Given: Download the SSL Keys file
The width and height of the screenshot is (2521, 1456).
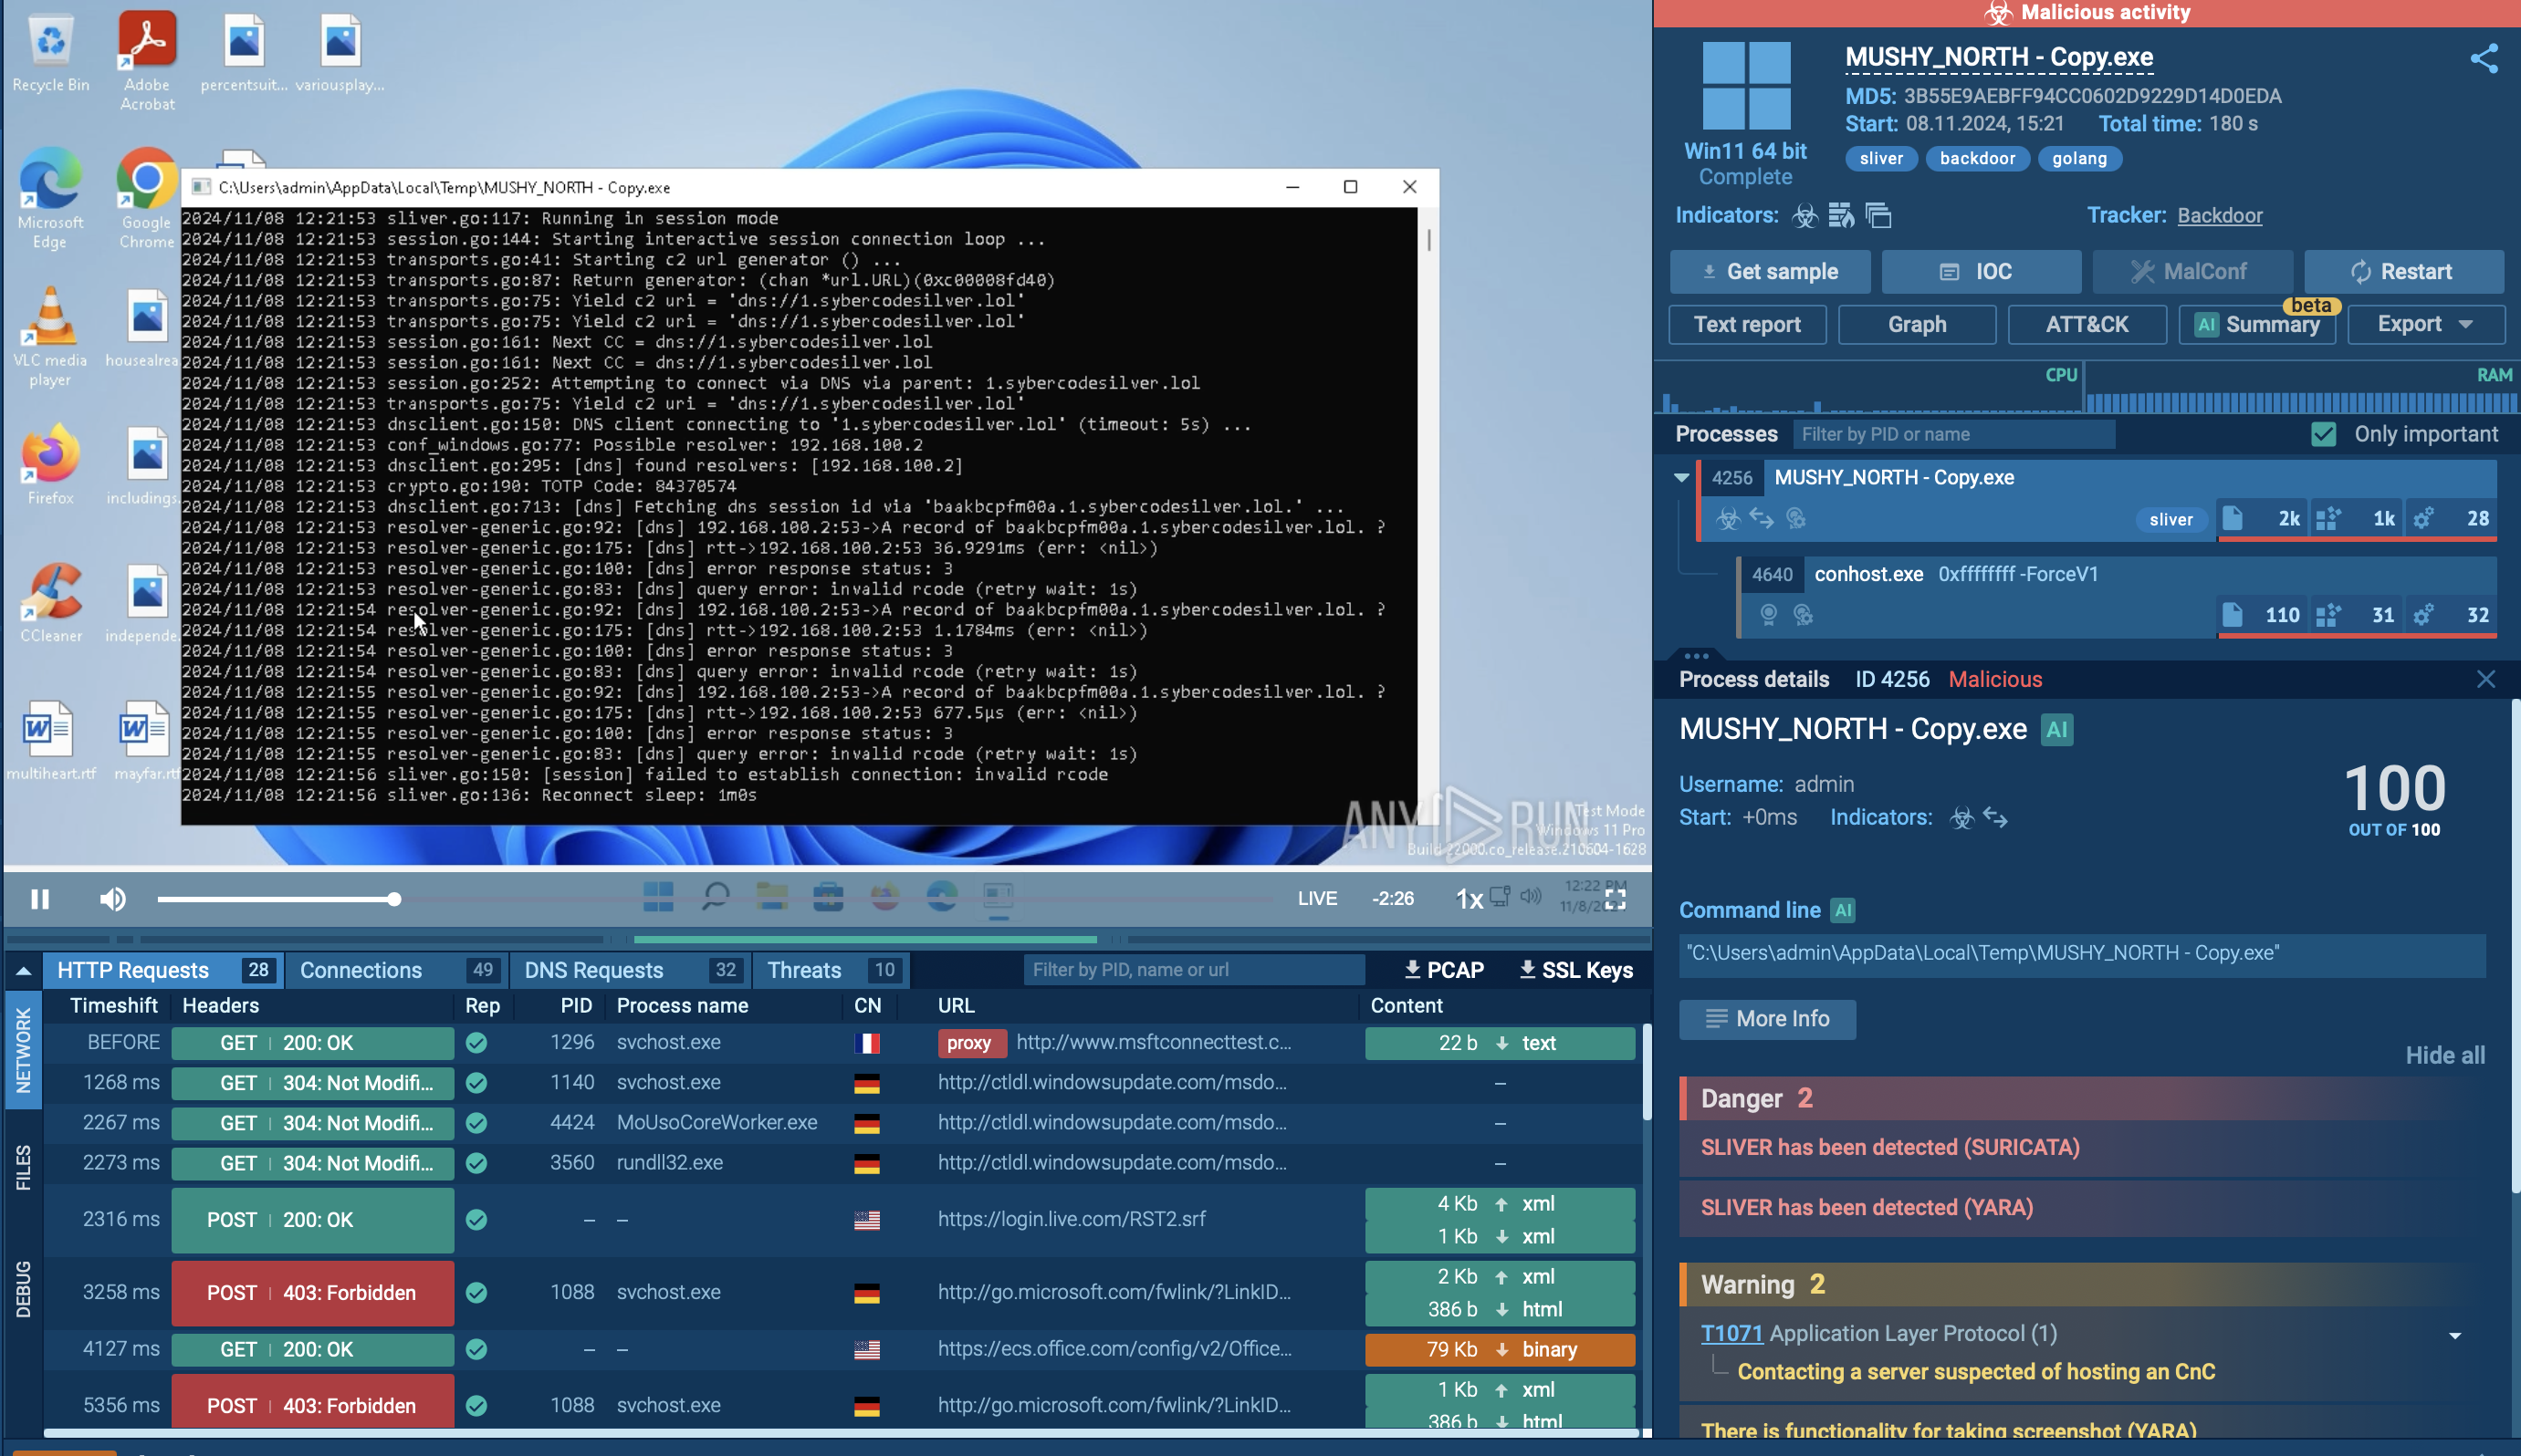Looking at the screenshot, I should click(x=1575, y=969).
